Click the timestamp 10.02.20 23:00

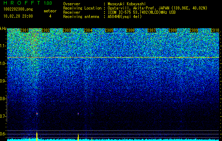[18, 16]
